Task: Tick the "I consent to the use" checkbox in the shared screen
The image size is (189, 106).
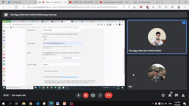Action: [x=43, y=81]
